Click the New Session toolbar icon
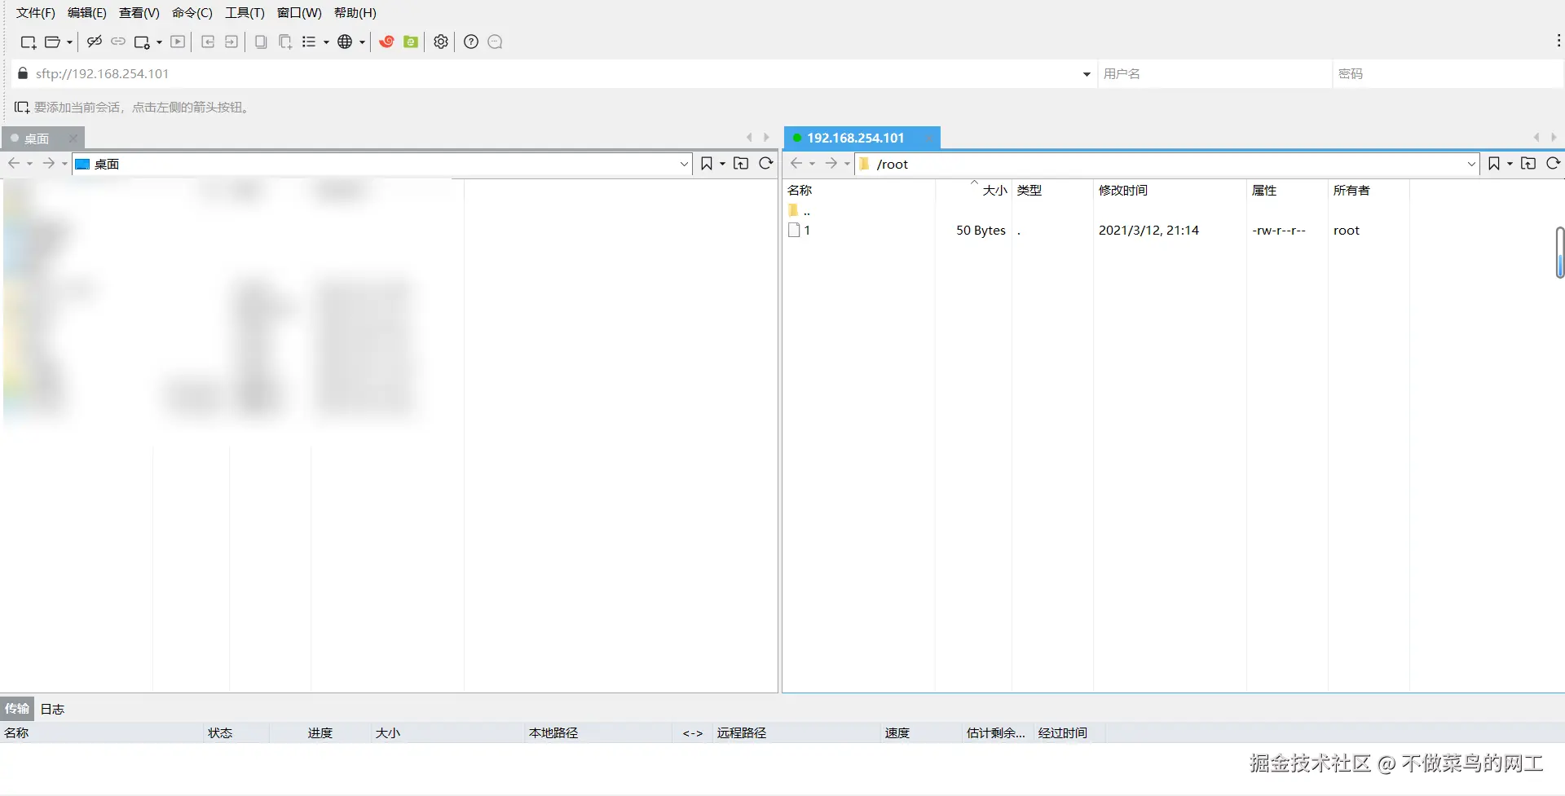 pos(28,42)
